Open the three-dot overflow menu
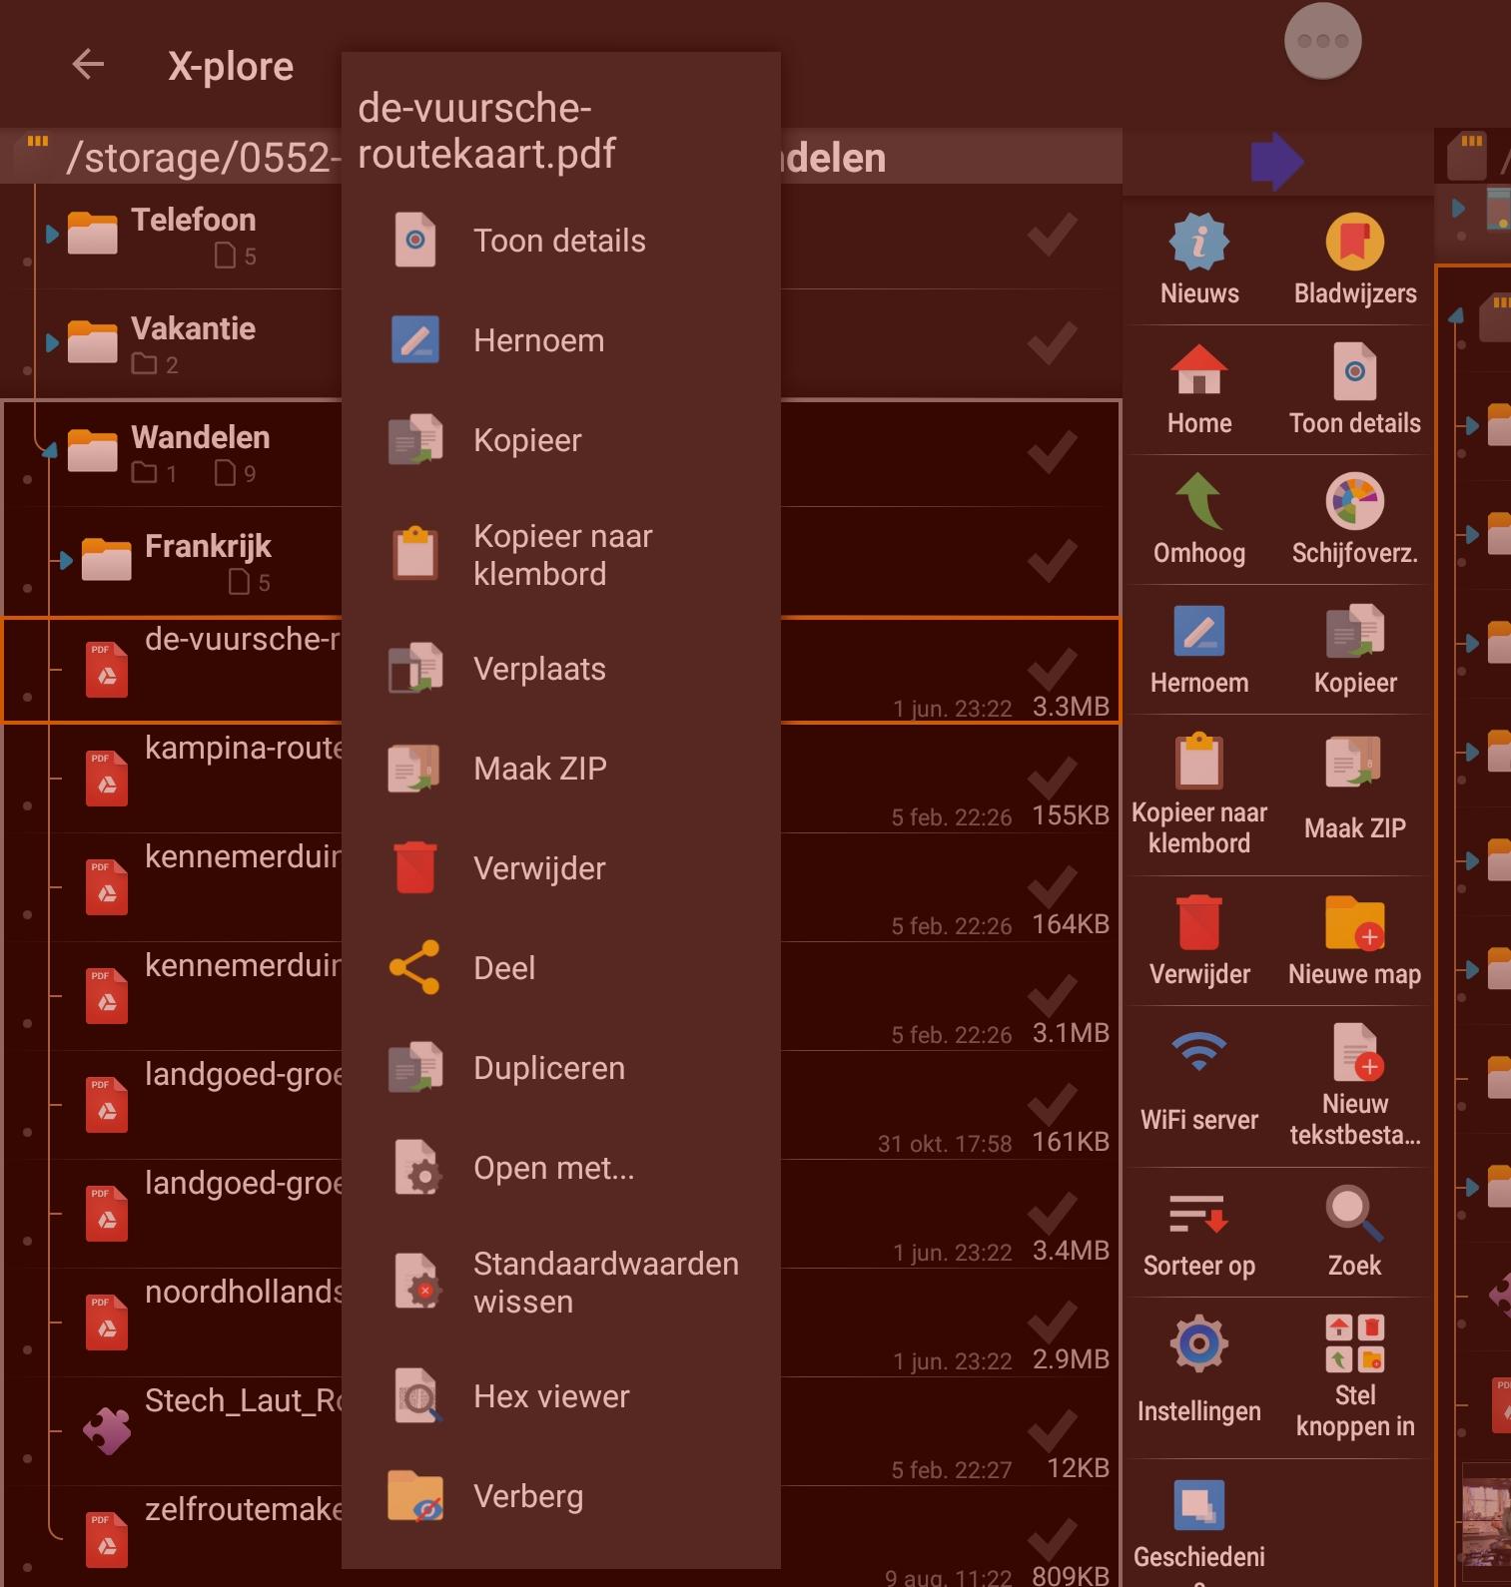The width and height of the screenshot is (1511, 1587). click(1322, 41)
